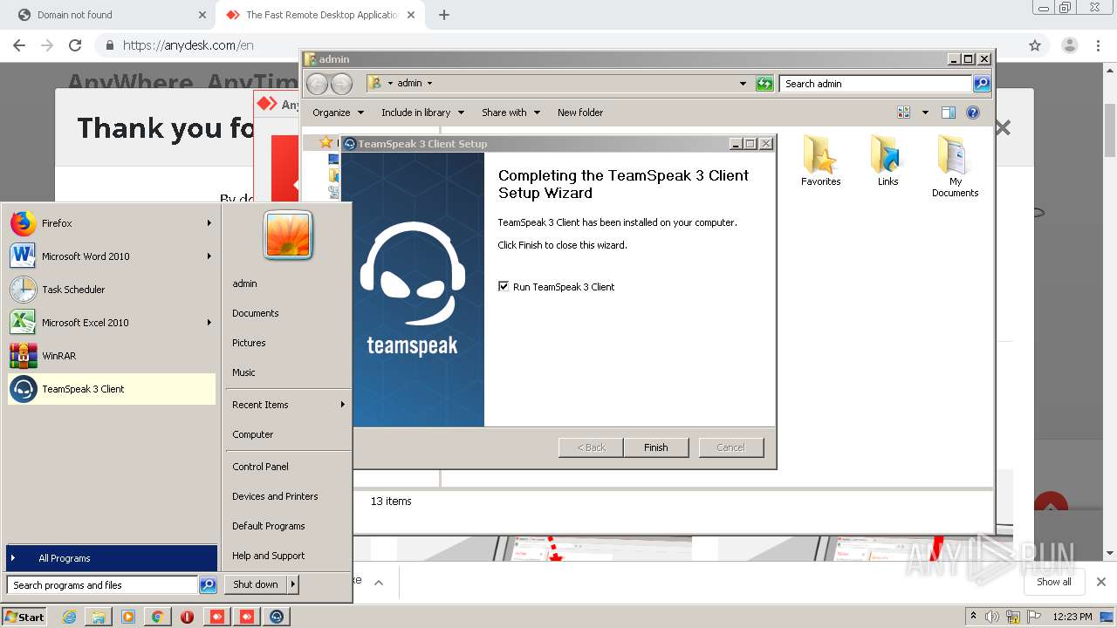This screenshot has height=628, width=1117.
Task: Open the Organize menu
Action: 337,113
